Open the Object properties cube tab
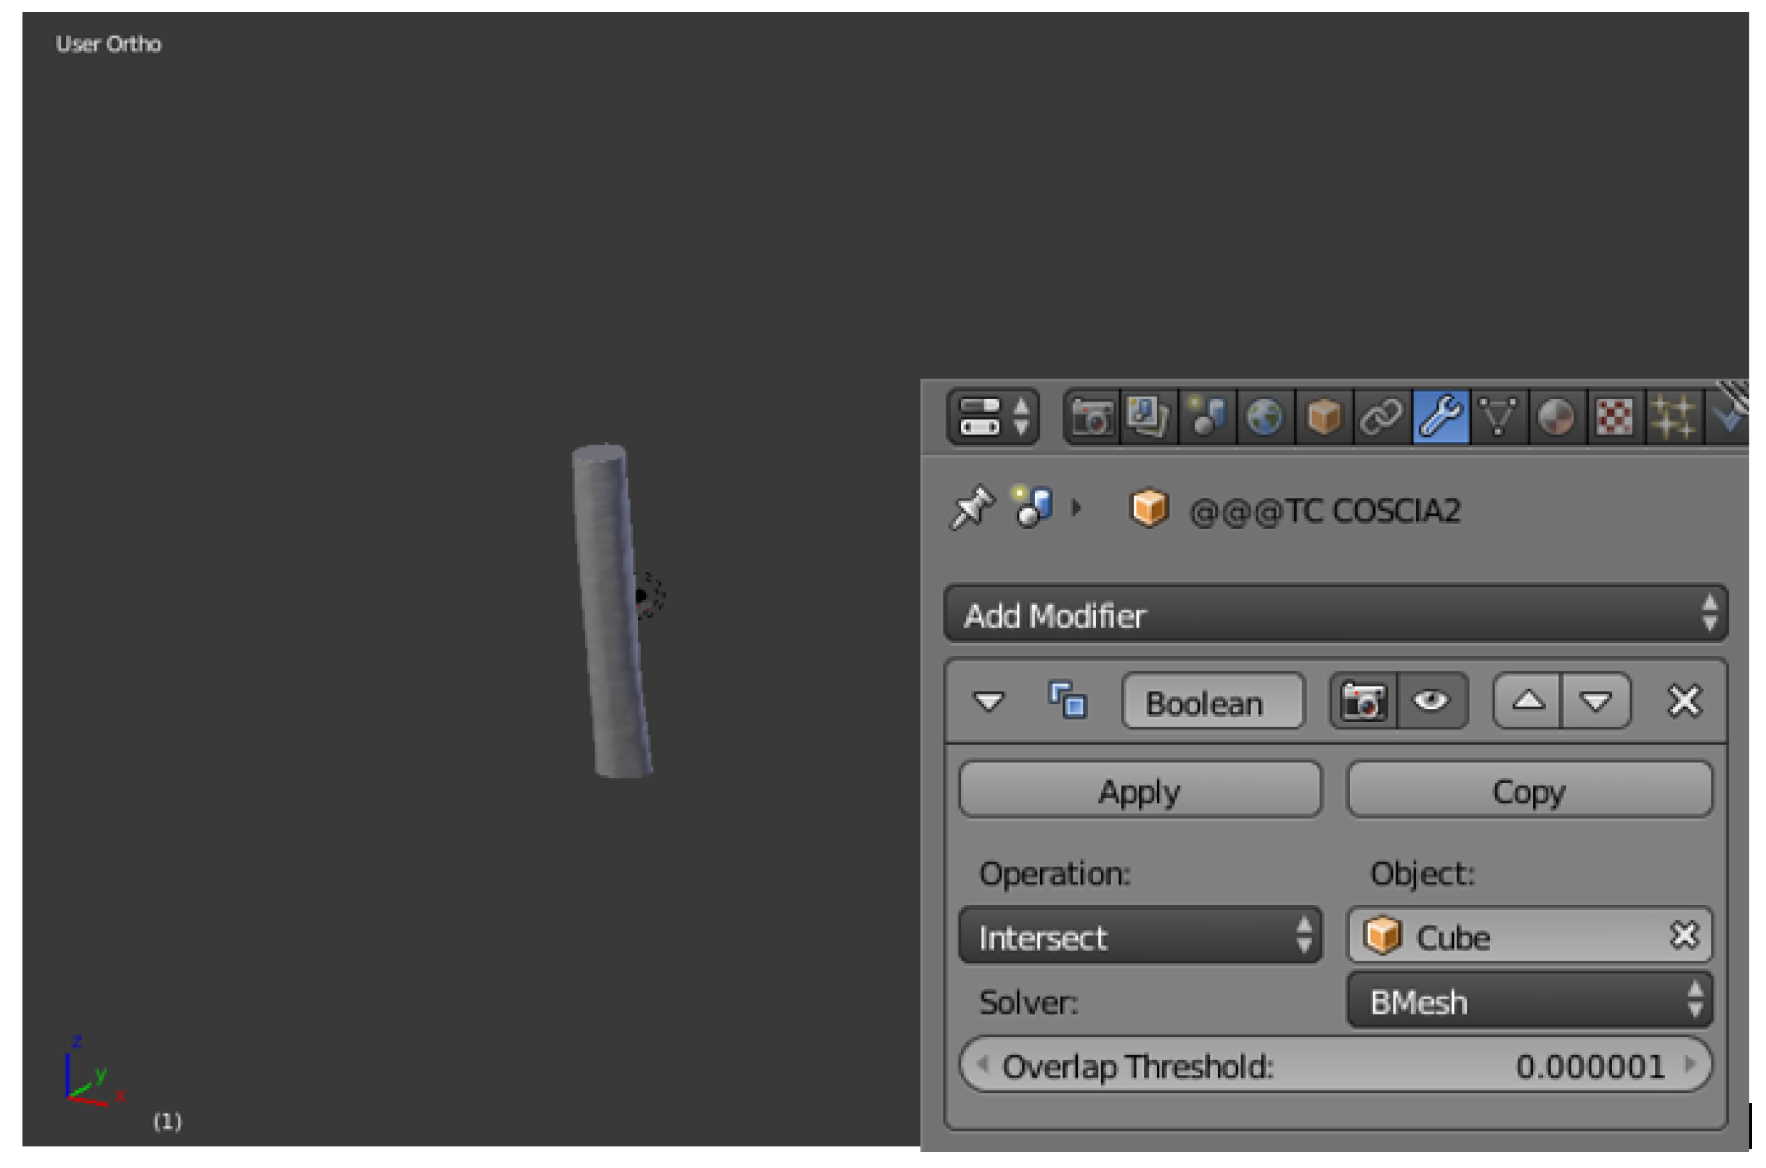Image resolution: width=1766 pixels, height=1168 pixels. tap(1324, 417)
